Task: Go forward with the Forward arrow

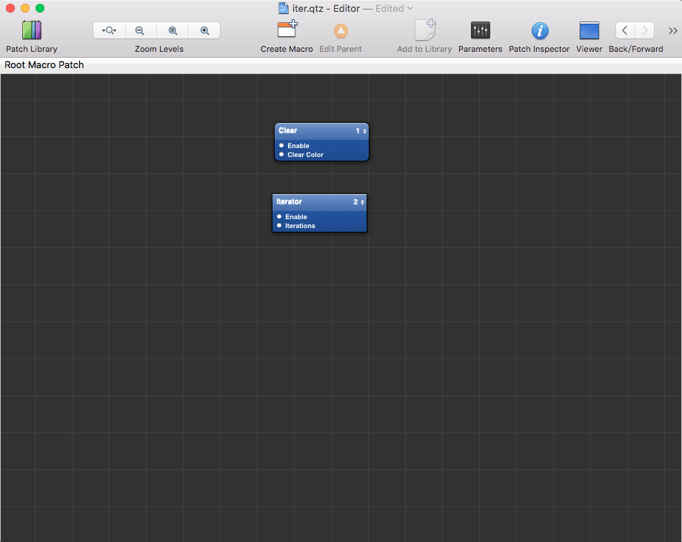Action: pos(644,30)
